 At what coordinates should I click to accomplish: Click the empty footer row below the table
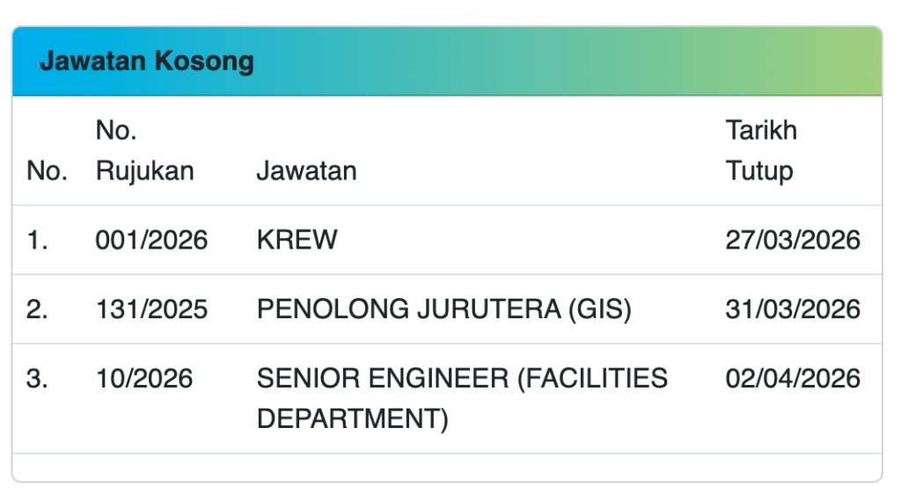click(447, 468)
